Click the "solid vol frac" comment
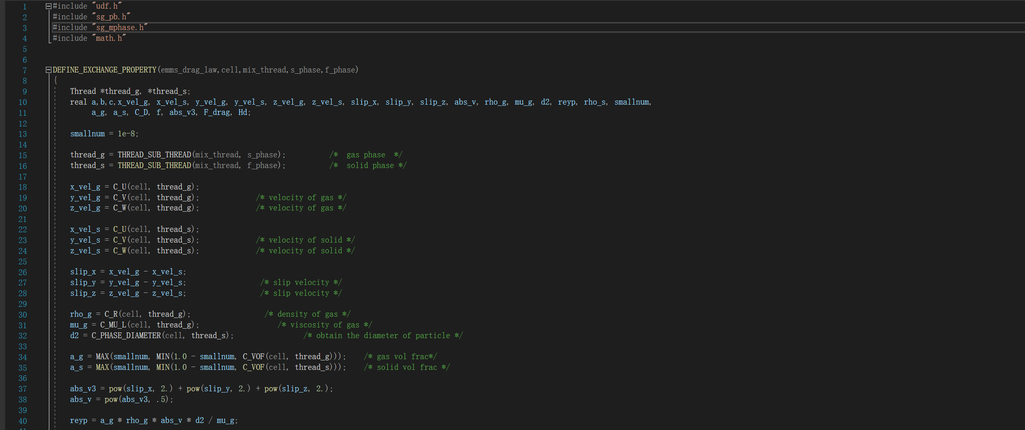The image size is (1025, 430). 407,367
